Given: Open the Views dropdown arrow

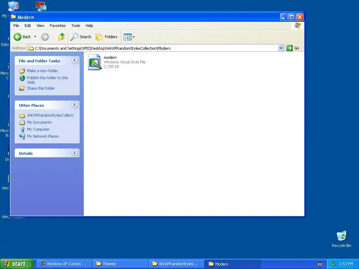Looking at the screenshot, I should [x=134, y=37].
